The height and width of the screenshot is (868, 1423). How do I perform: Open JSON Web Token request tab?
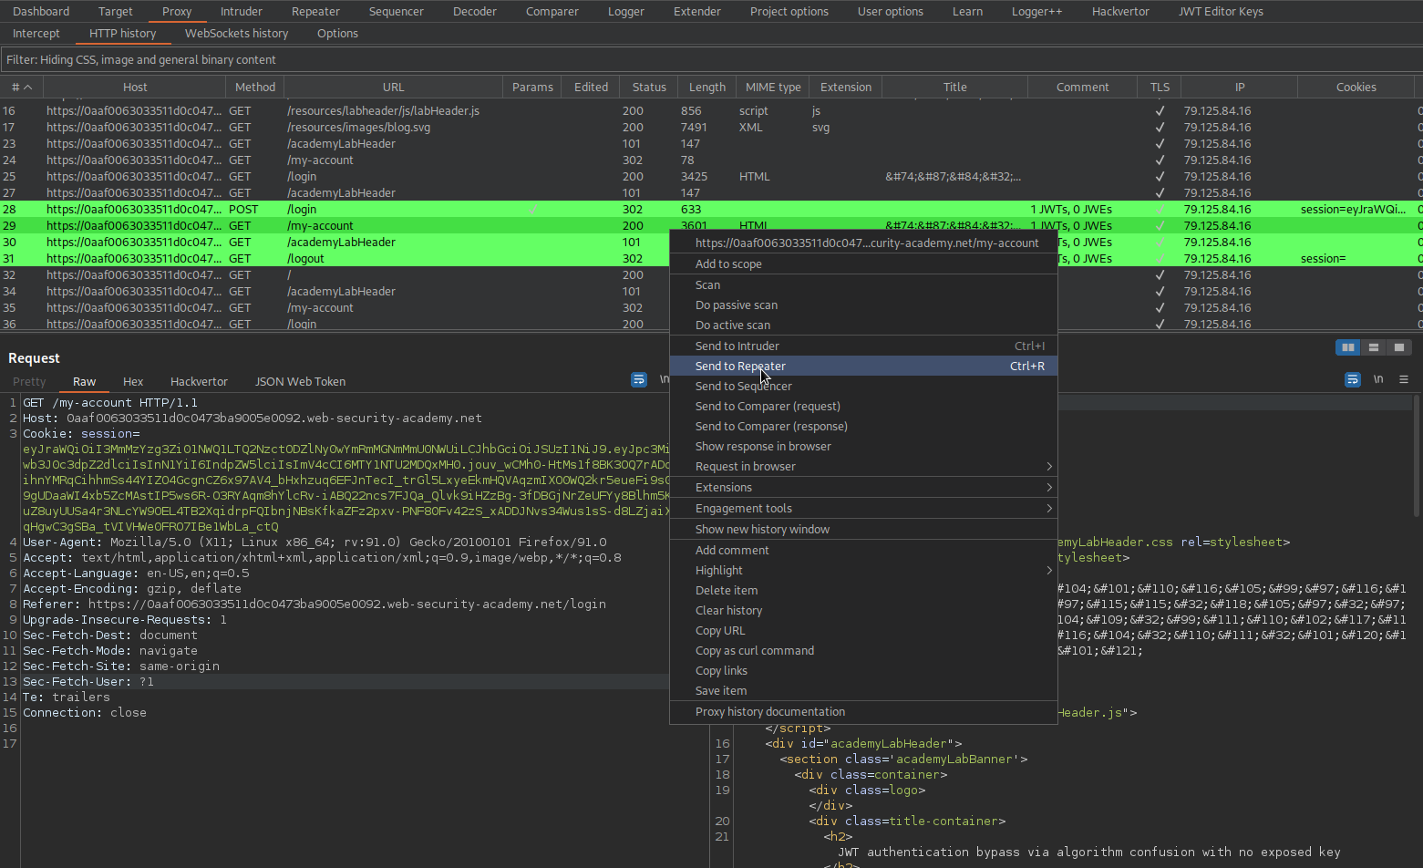pyautogui.click(x=300, y=382)
